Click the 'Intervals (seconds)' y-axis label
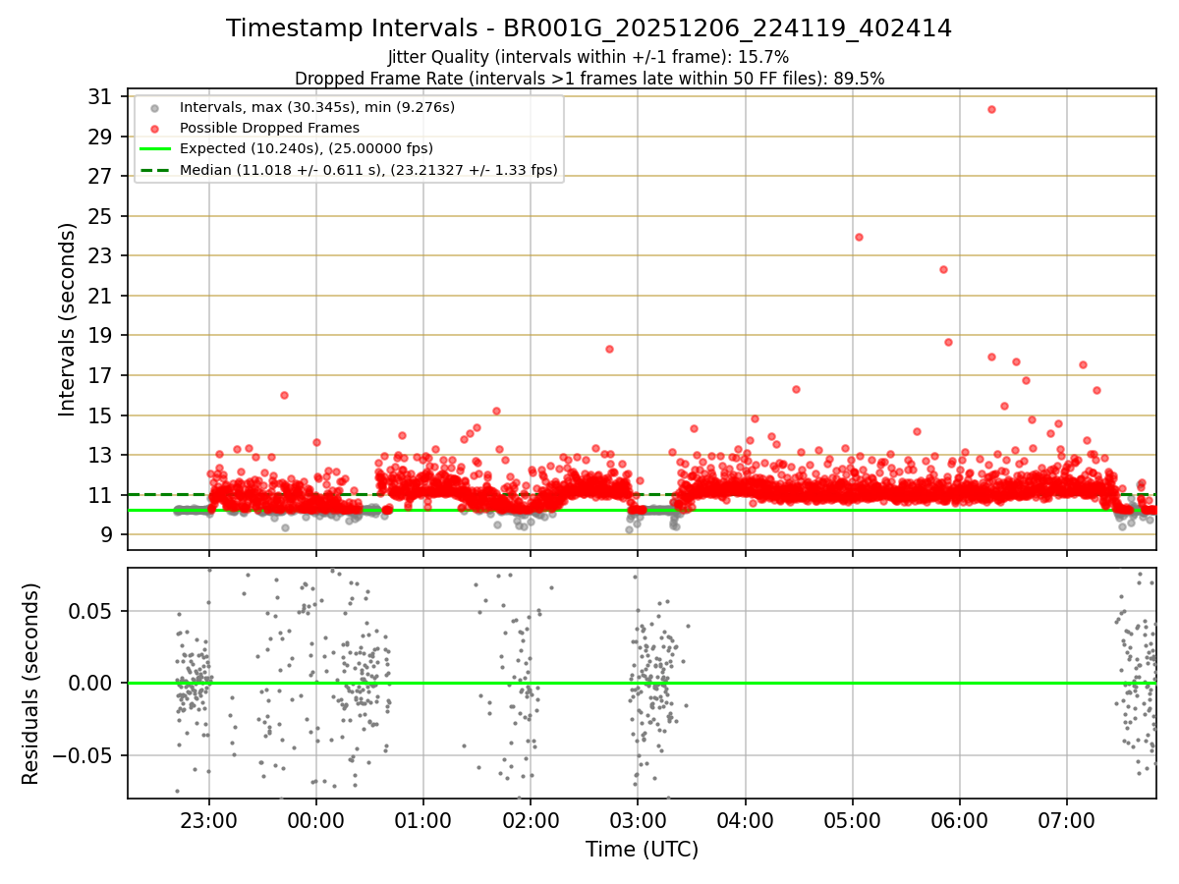This screenshot has height=884, width=1179. (67, 319)
